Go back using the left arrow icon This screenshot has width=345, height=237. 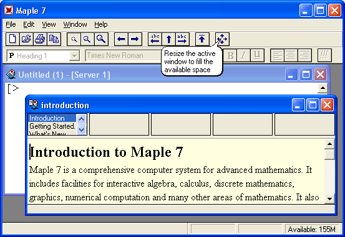pyautogui.click(x=121, y=39)
